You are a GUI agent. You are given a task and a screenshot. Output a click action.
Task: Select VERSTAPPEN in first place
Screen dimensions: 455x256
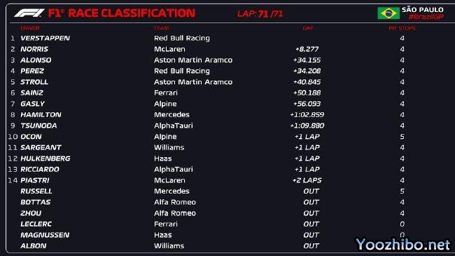tap(45, 38)
